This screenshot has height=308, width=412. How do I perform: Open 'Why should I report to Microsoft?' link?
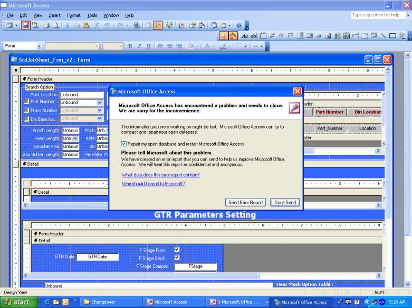(x=153, y=184)
